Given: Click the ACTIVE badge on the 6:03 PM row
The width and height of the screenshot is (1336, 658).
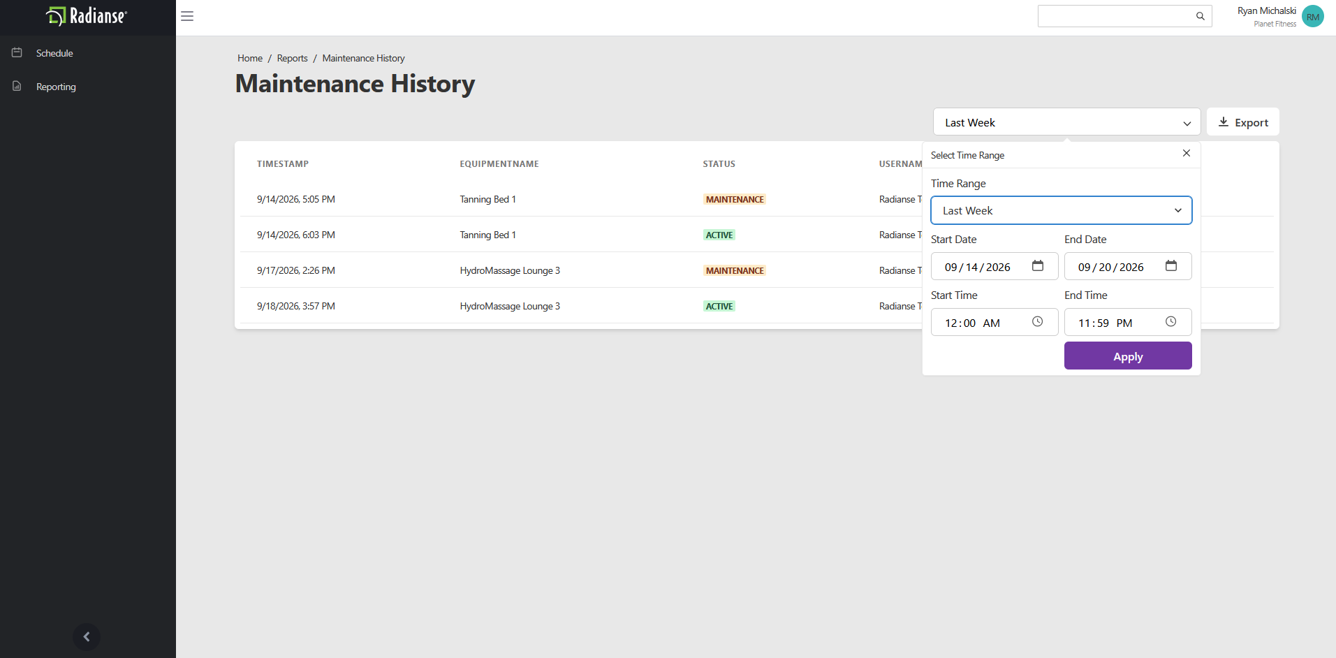Looking at the screenshot, I should (719, 235).
